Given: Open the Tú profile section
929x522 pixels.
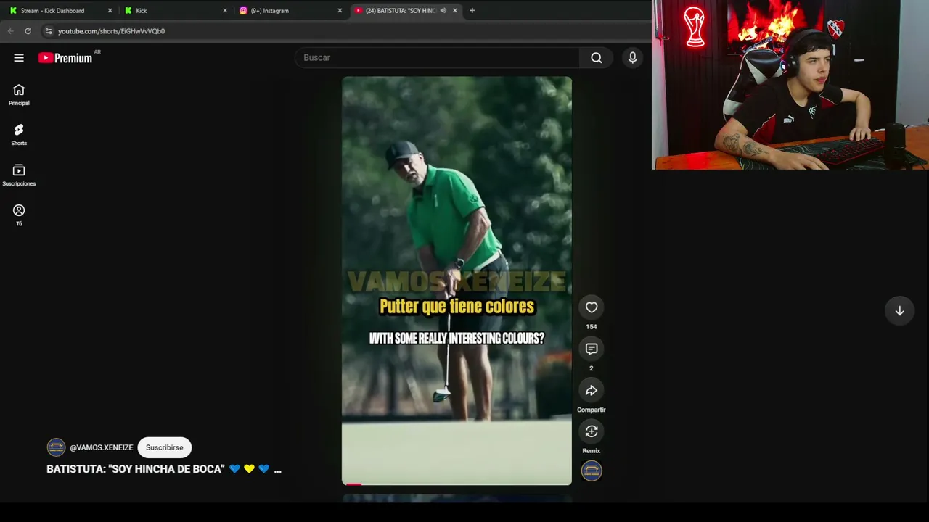Looking at the screenshot, I should coord(19,215).
